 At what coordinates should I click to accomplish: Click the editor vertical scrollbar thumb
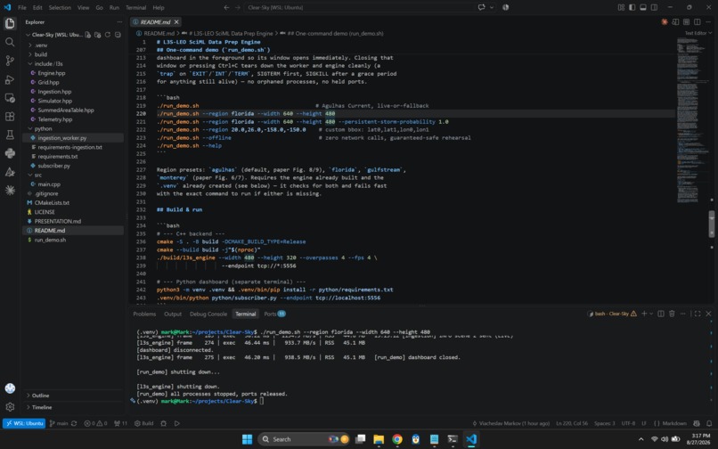(712, 224)
